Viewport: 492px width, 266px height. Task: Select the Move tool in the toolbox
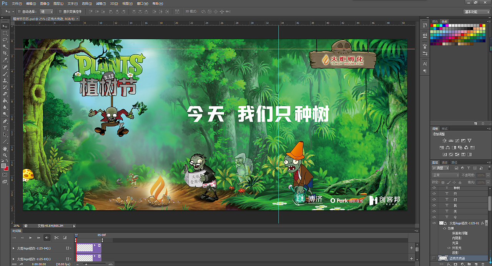tap(5, 26)
